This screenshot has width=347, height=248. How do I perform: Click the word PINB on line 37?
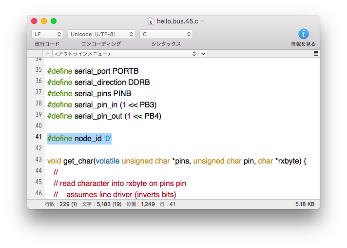(122, 94)
